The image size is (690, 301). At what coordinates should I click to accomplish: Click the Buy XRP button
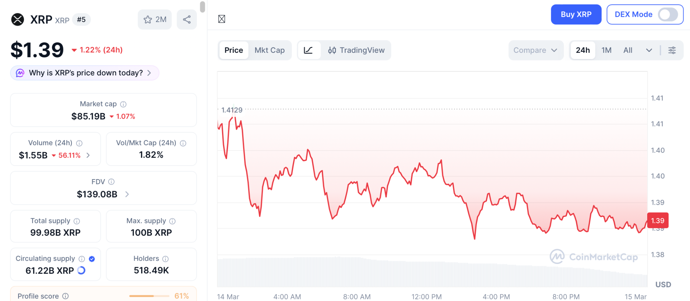tap(576, 14)
